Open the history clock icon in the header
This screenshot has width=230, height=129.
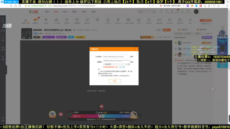pyautogui.click(x=161, y=11)
